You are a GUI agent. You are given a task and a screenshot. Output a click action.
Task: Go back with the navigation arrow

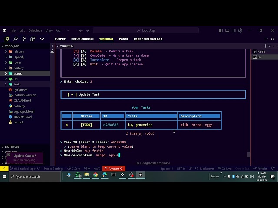coord(81,30)
